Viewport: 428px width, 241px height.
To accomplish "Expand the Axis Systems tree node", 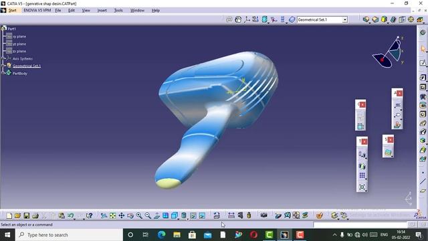I will click(x=3, y=58).
